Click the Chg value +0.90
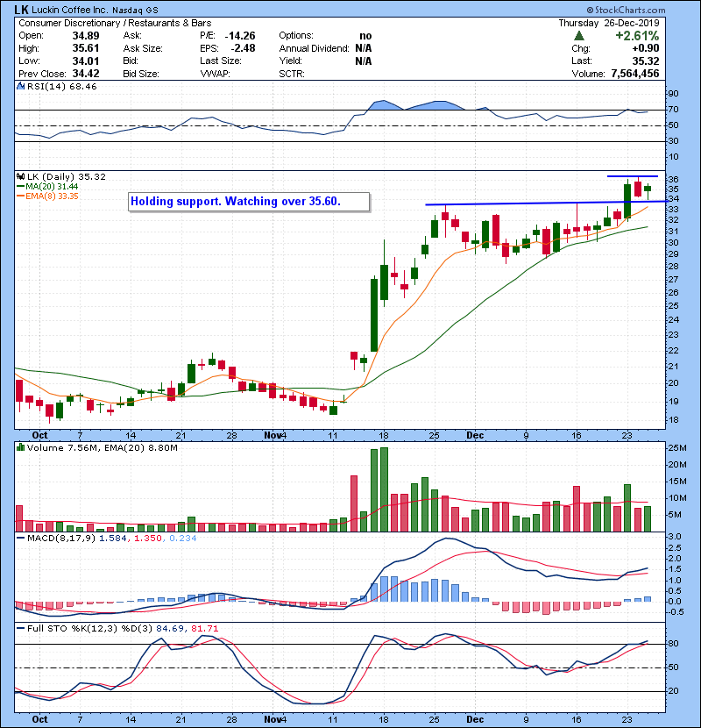This screenshot has width=701, height=728. [645, 48]
